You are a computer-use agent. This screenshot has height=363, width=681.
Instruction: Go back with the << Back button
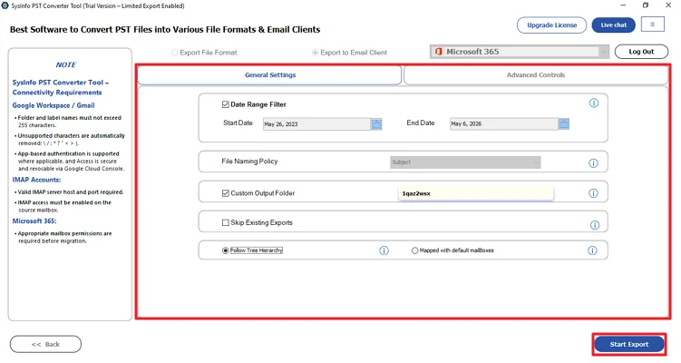[45, 344]
